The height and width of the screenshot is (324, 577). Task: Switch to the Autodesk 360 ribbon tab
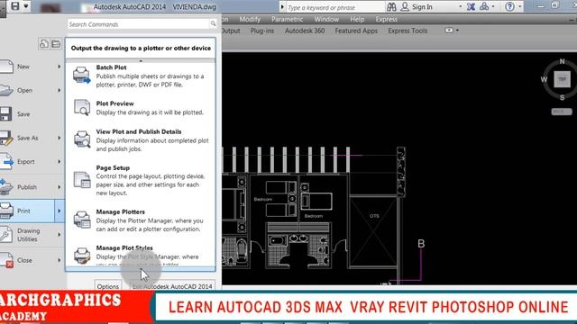tap(305, 31)
